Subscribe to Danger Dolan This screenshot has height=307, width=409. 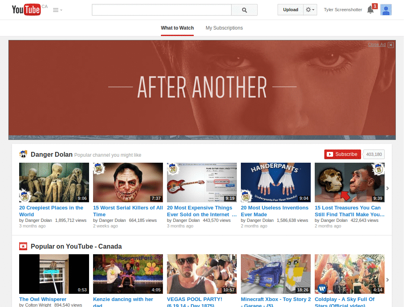click(x=342, y=154)
